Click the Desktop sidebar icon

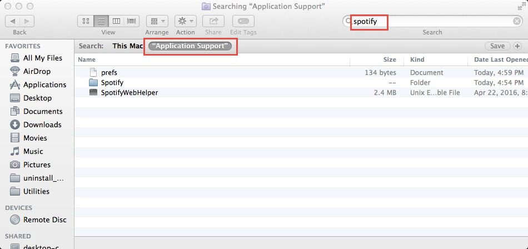click(15, 98)
